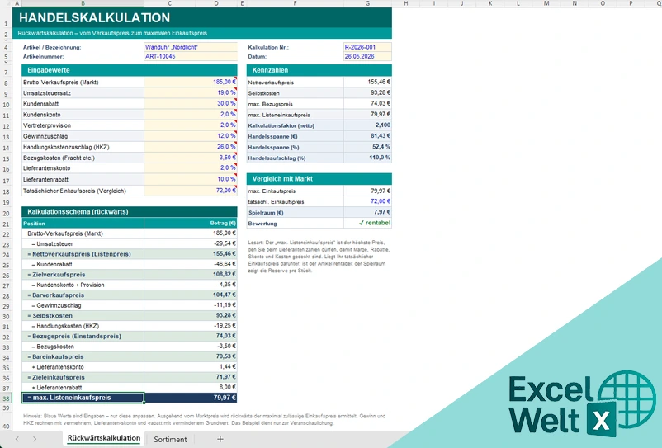Click Spielraum value 7,97 €

[367, 212]
